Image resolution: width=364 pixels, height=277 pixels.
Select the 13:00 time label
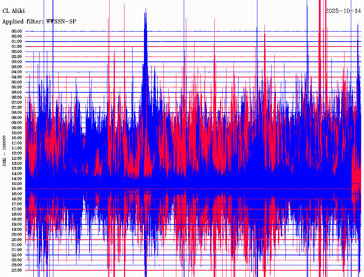(x=17, y=164)
